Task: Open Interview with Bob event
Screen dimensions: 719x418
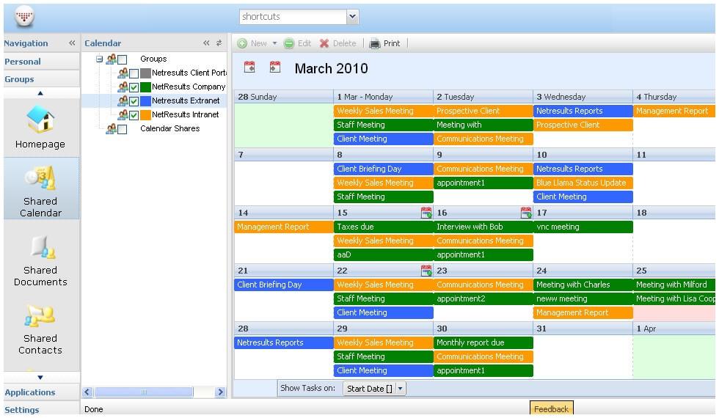Action: pos(483,227)
